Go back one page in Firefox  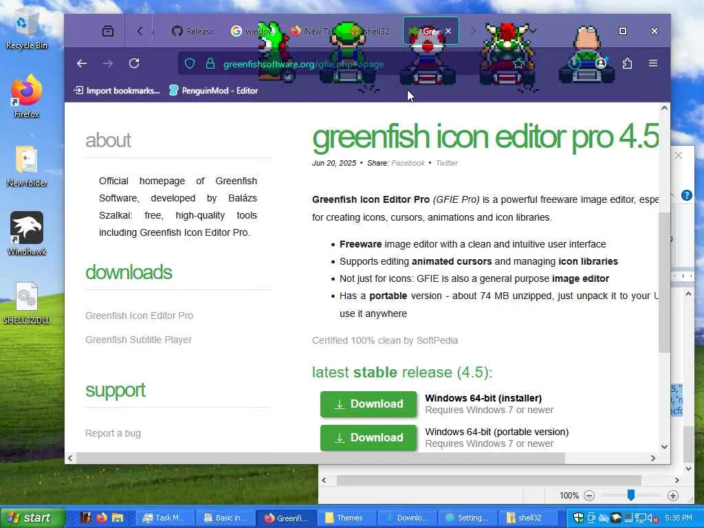(82, 64)
